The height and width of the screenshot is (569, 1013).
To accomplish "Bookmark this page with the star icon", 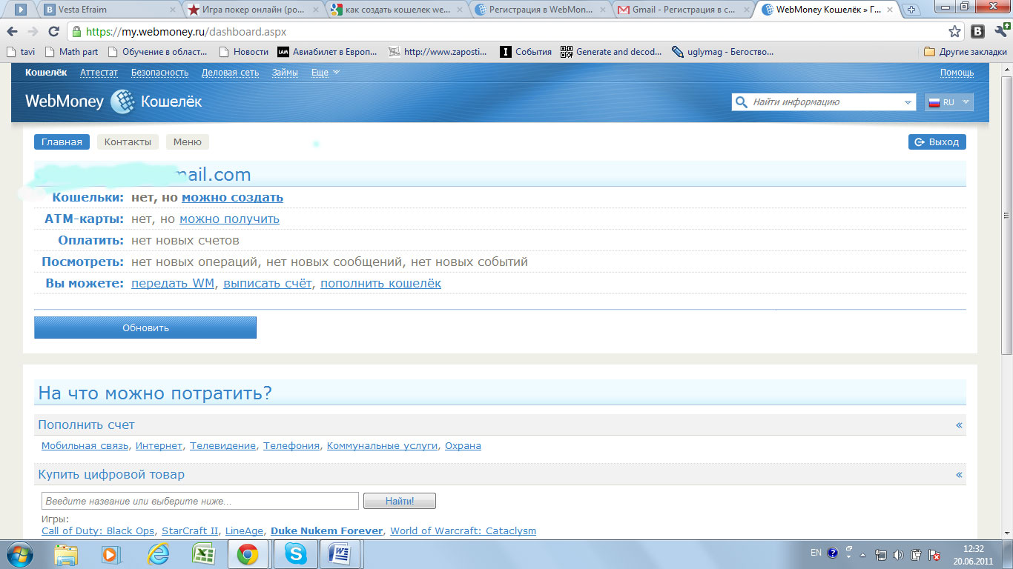I will coord(955,32).
